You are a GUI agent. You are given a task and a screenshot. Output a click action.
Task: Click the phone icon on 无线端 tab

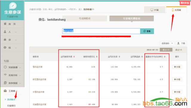point(172,10)
